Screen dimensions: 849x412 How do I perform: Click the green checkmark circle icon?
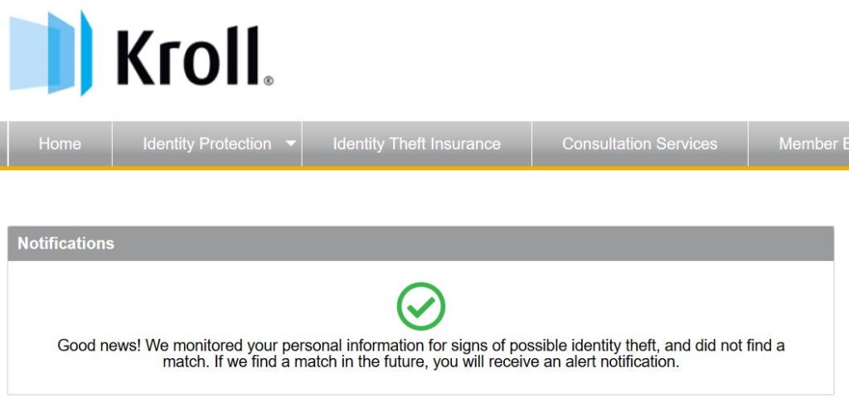[x=420, y=306]
